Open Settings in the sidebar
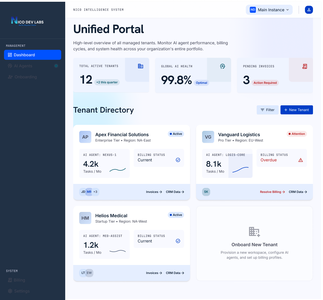 tap(33, 291)
